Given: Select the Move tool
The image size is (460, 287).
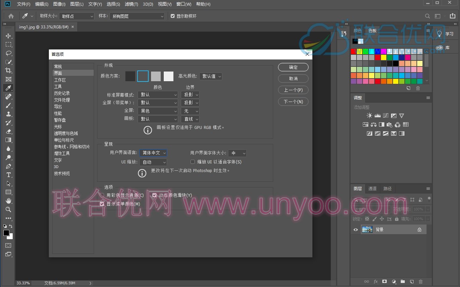Looking at the screenshot, I should pyautogui.click(x=8, y=36).
